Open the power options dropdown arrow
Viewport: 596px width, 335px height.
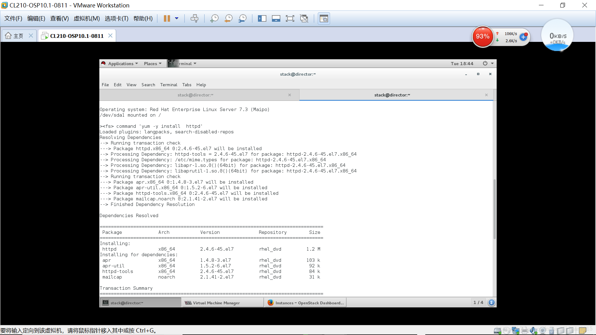177,19
